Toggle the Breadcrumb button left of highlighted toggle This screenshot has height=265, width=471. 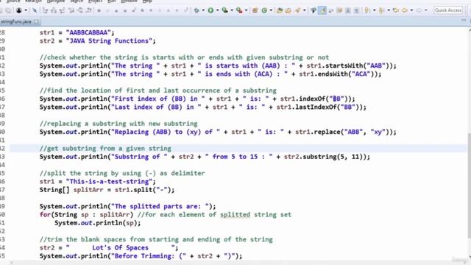pos(314,10)
